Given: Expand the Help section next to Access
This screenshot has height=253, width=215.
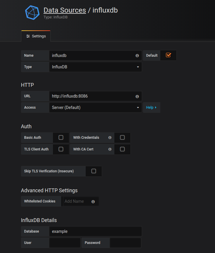Looking at the screenshot, I should click(151, 108).
